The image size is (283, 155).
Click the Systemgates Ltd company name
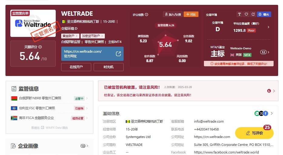[x=138, y=137]
